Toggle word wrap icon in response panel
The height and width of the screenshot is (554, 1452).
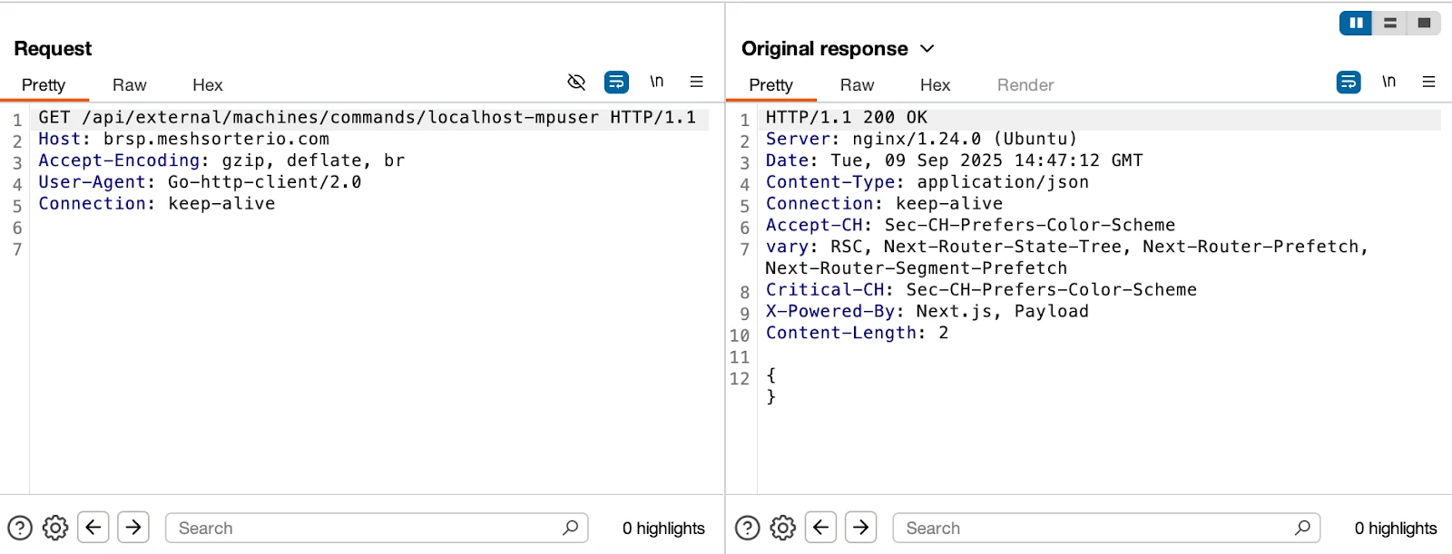(x=1349, y=83)
